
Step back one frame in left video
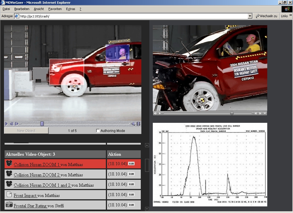tap(12, 124)
